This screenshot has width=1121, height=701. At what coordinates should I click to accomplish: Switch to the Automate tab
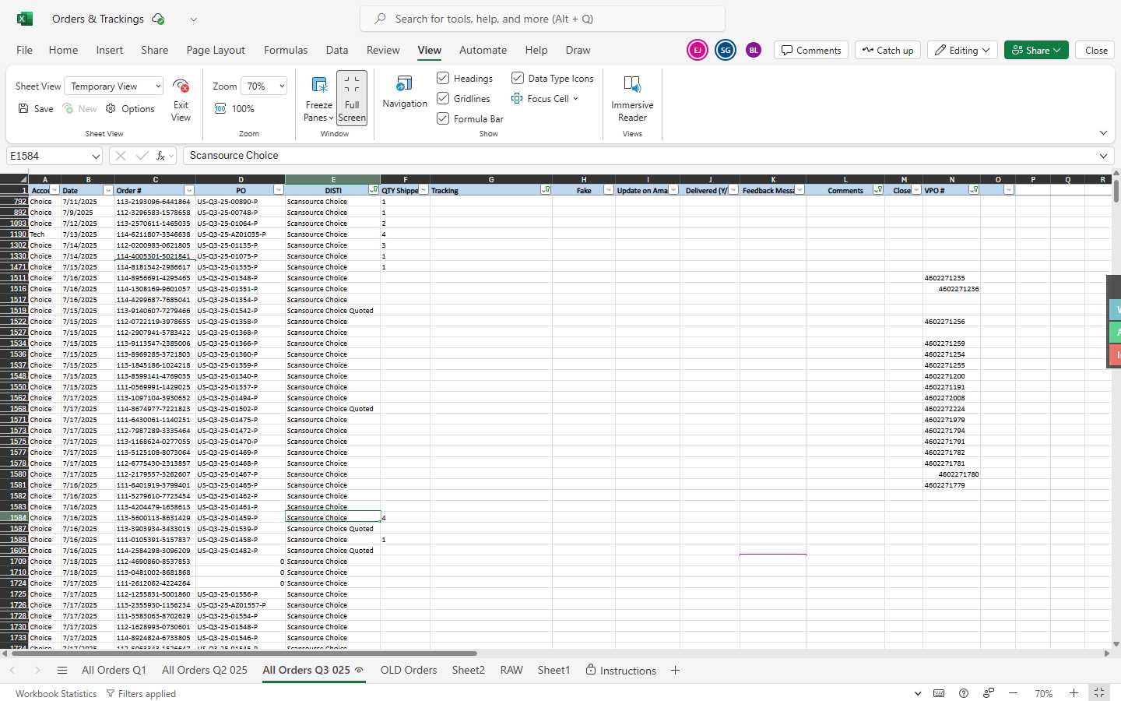pyautogui.click(x=483, y=50)
